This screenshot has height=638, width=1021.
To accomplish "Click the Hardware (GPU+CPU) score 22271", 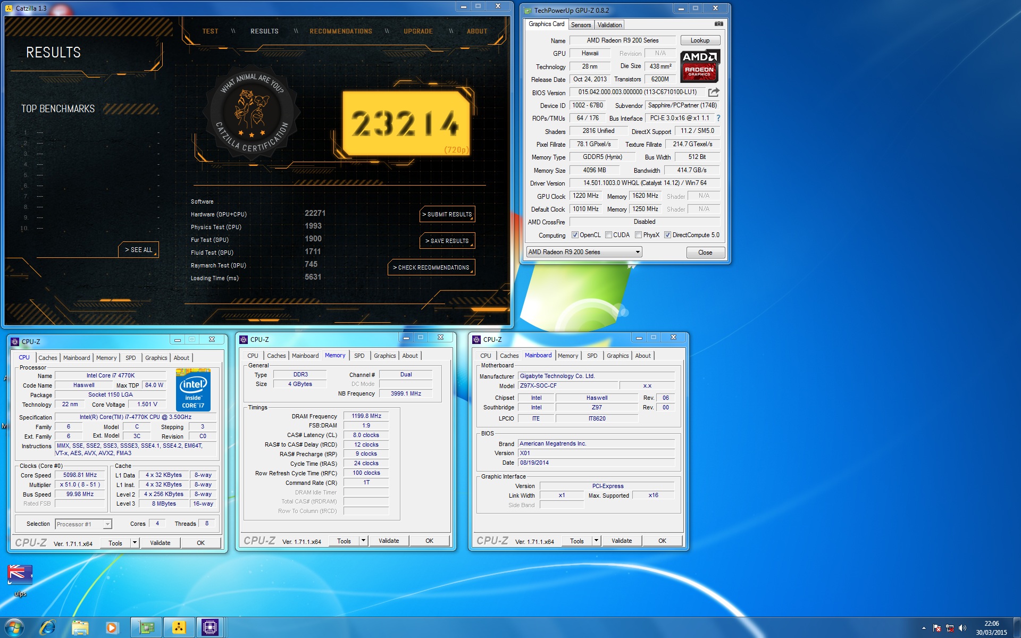I will click(x=315, y=213).
